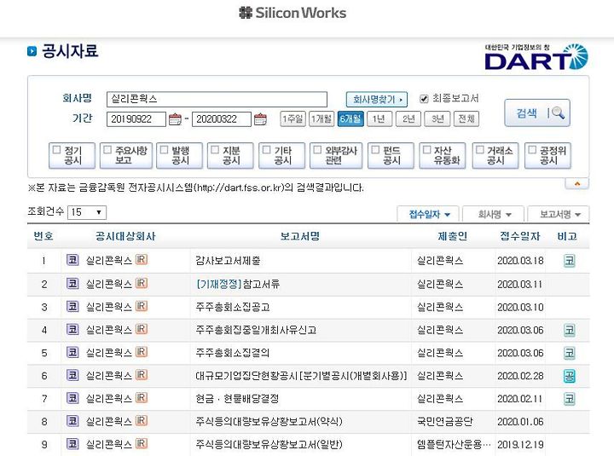
Task: Click the KOSDAQ icon in row 5
Action: point(72,352)
